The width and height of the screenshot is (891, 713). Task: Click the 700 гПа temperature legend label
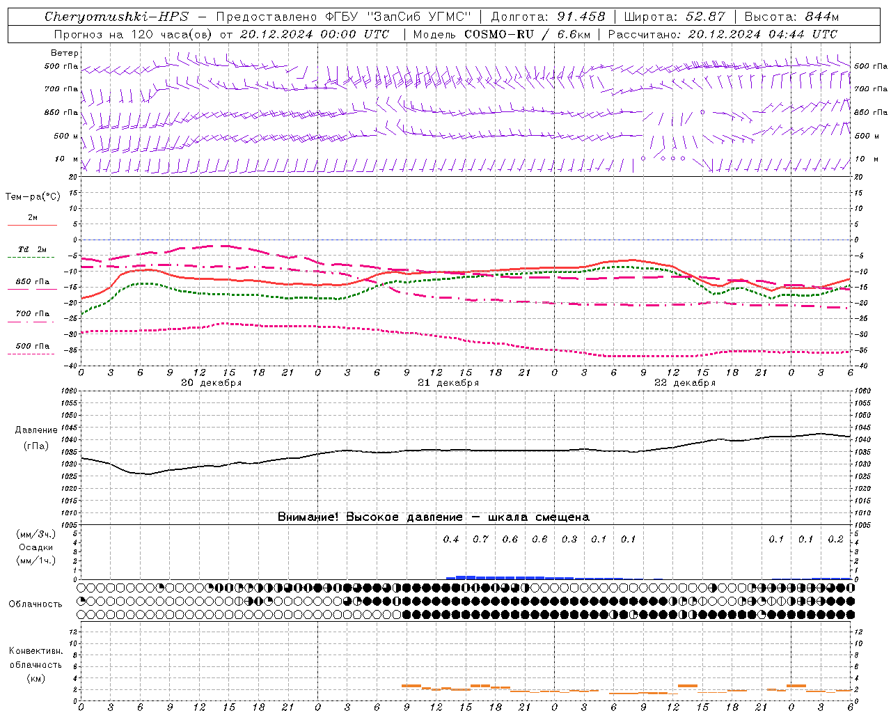tap(33, 314)
